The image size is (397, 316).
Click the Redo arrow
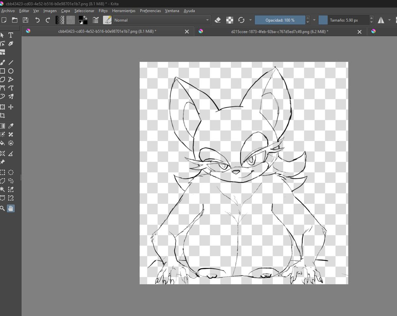pos(48,20)
